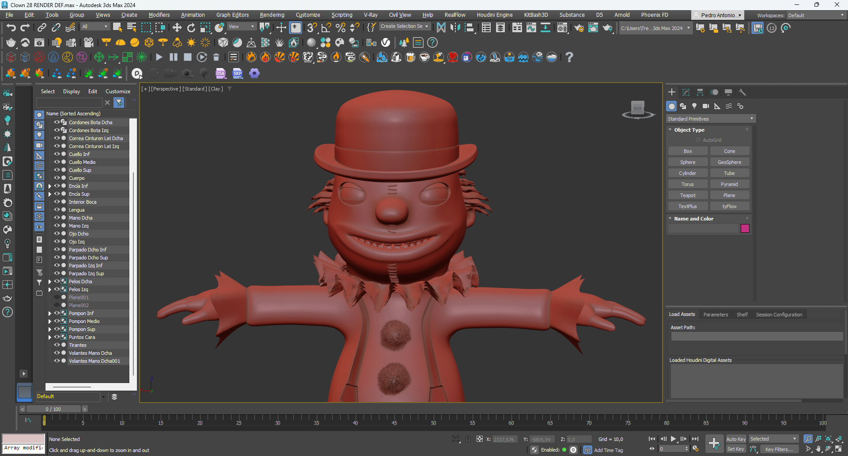The image size is (848, 456).
Task: Select the Select and Move tool
Action: 177,27
